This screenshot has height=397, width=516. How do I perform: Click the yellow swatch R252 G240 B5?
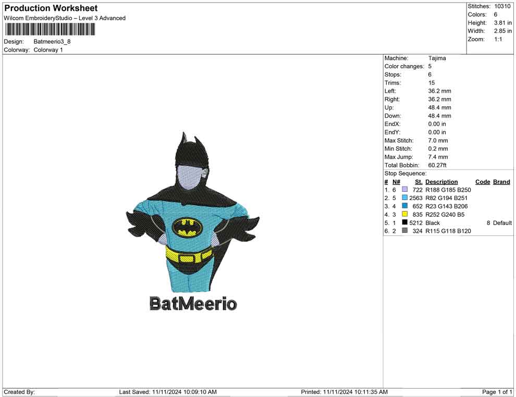405,214
